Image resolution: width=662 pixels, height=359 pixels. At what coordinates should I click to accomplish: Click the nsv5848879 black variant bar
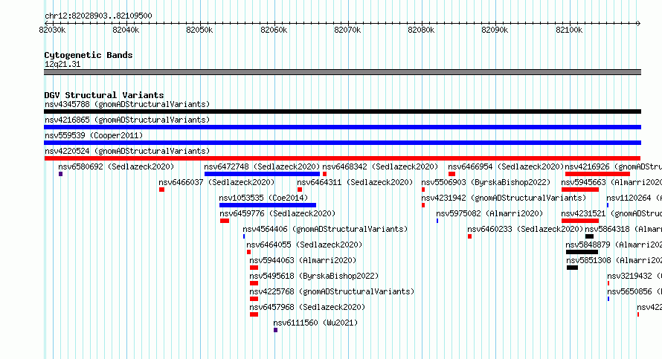tap(582, 252)
